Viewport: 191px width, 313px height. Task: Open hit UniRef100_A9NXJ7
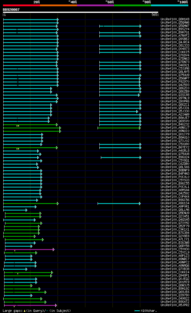pyautogui.click(x=175, y=128)
